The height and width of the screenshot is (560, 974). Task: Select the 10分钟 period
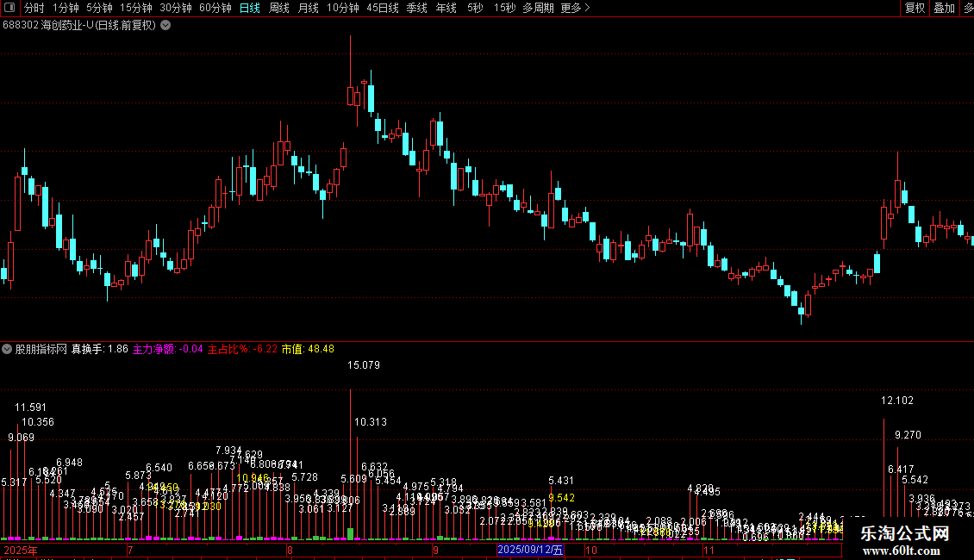pos(343,8)
